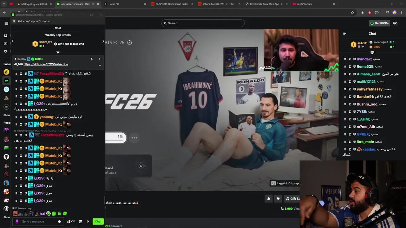Viewport: 406px width, 228px height.
Task: Click the pin icon on BotRix pinned message
Action: point(92,59)
